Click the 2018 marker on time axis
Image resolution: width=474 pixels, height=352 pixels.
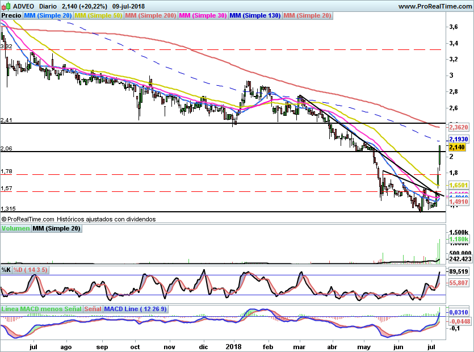[234, 345]
